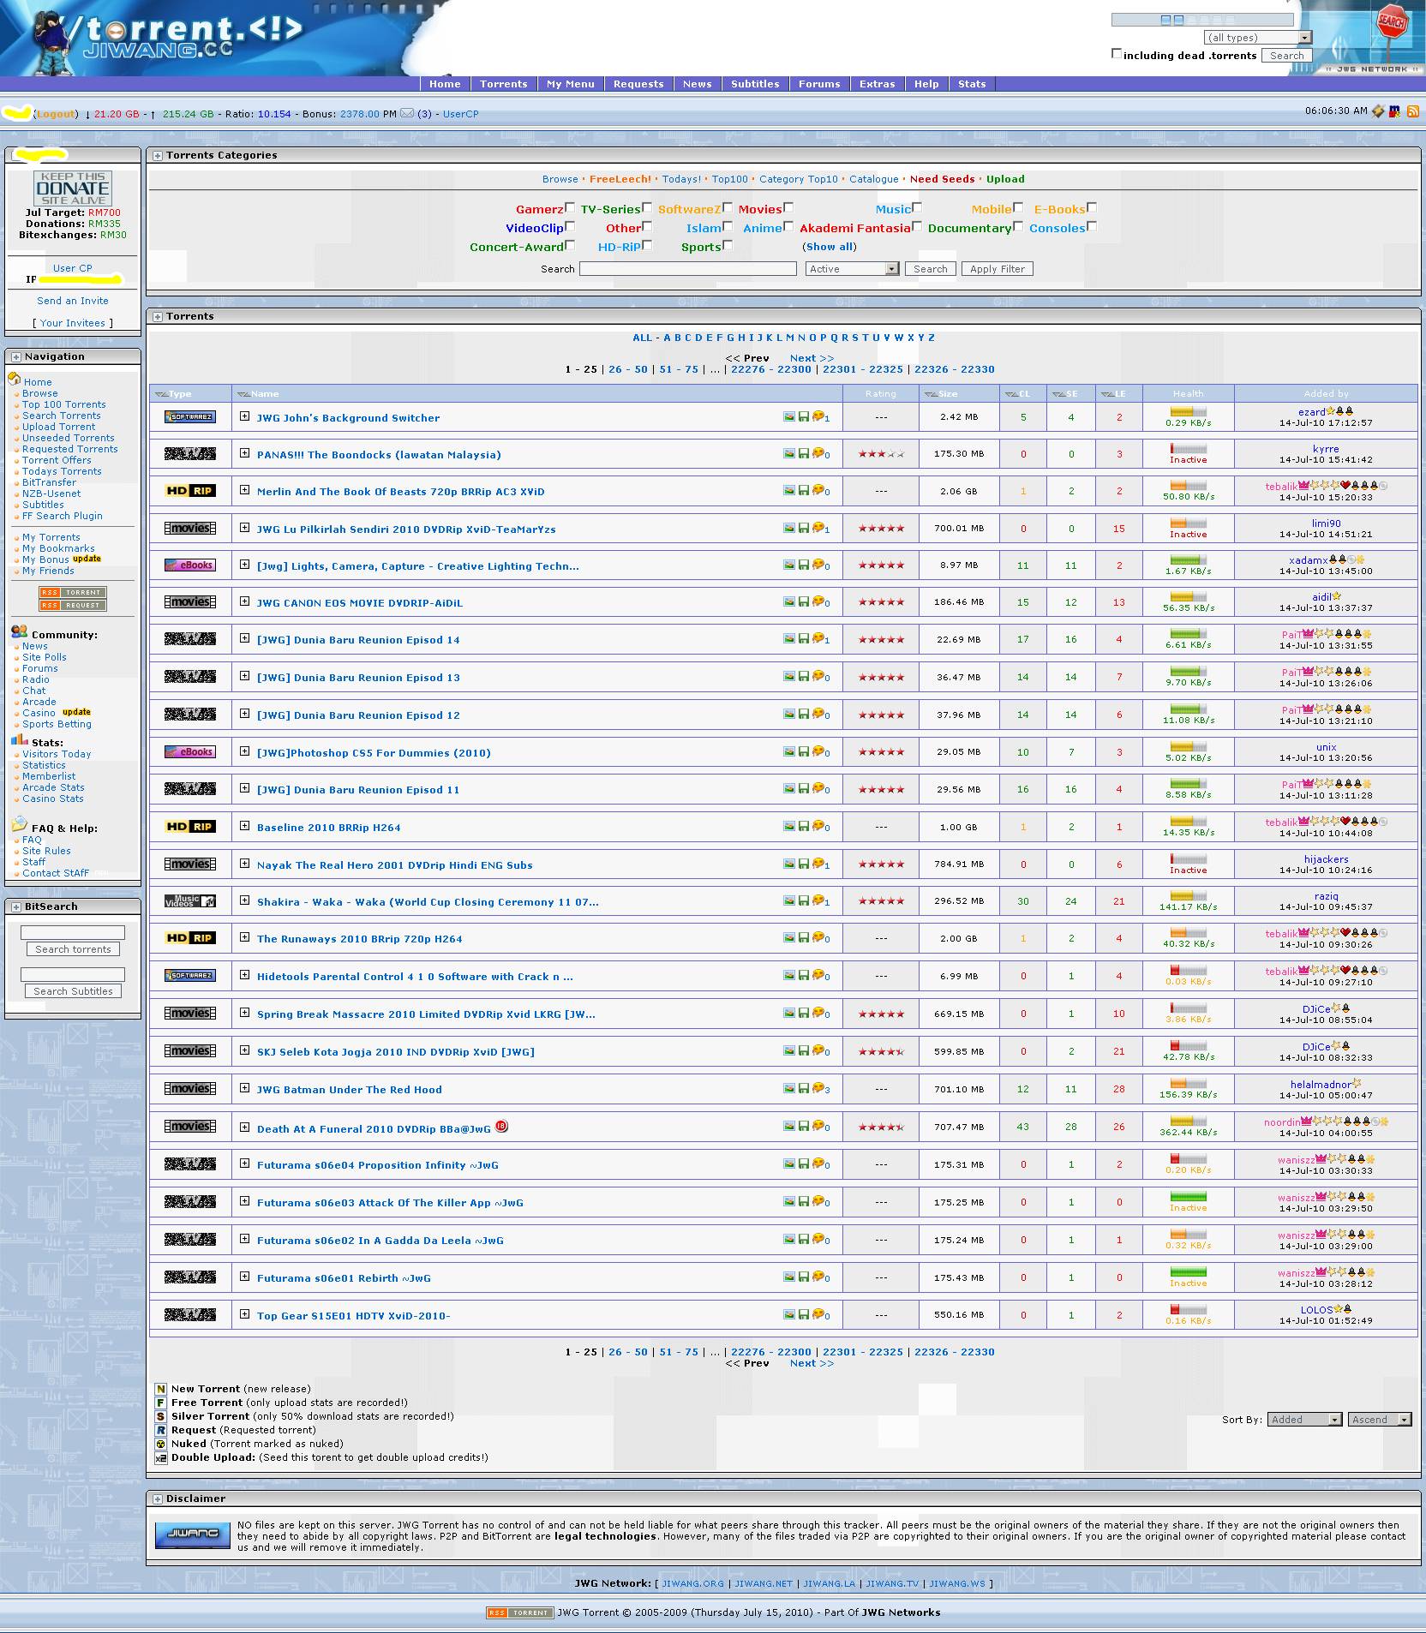Image resolution: width=1426 pixels, height=1633 pixels.
Task: Collapse the Navigation panel
Action: point(15,356)
